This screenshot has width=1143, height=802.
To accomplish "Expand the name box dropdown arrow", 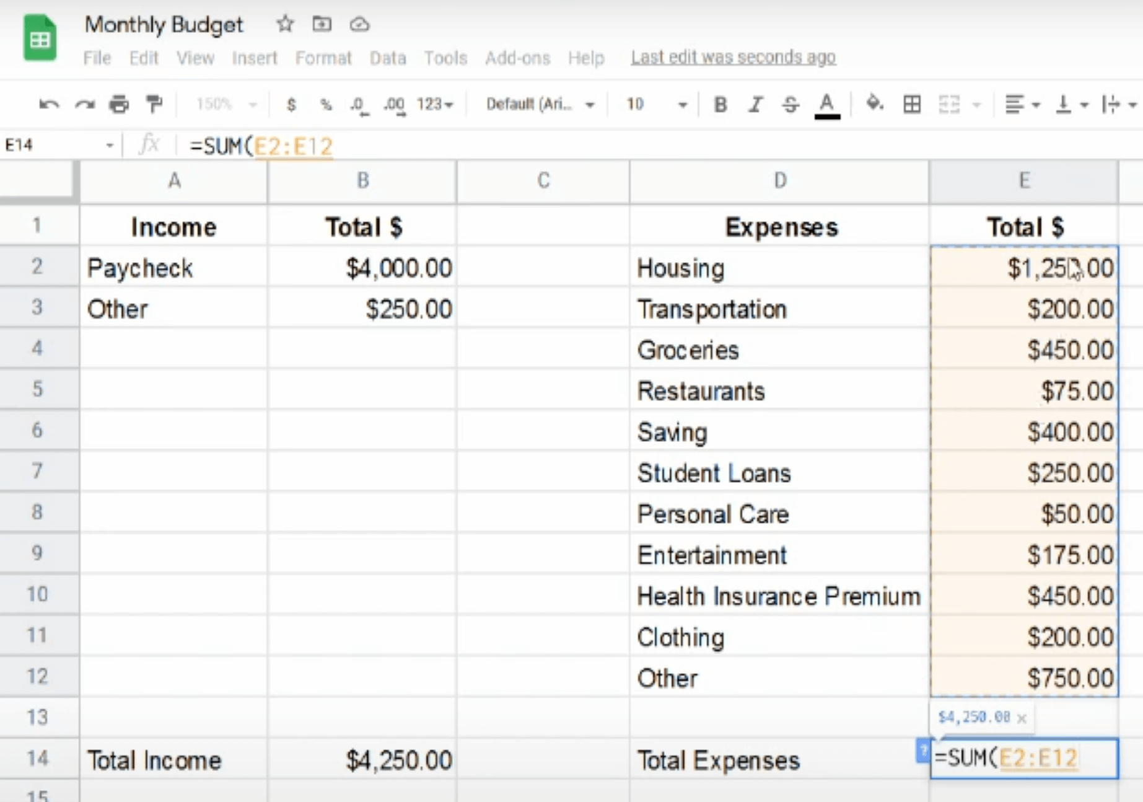I will click(110, 146).
